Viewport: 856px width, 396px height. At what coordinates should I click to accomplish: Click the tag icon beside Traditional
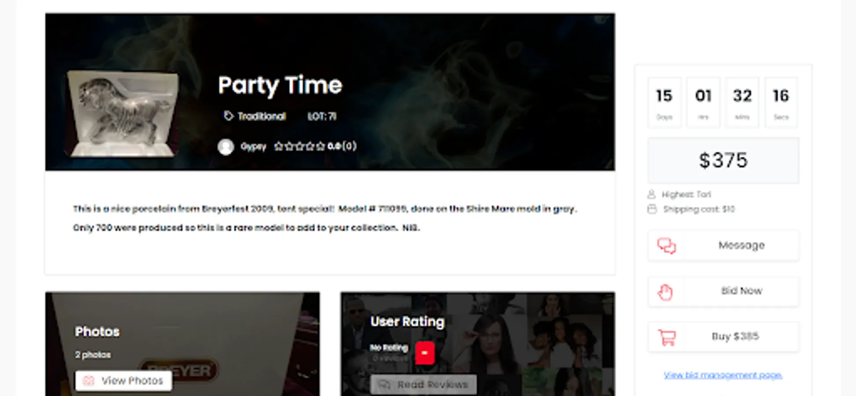click(x=228, y=116)
